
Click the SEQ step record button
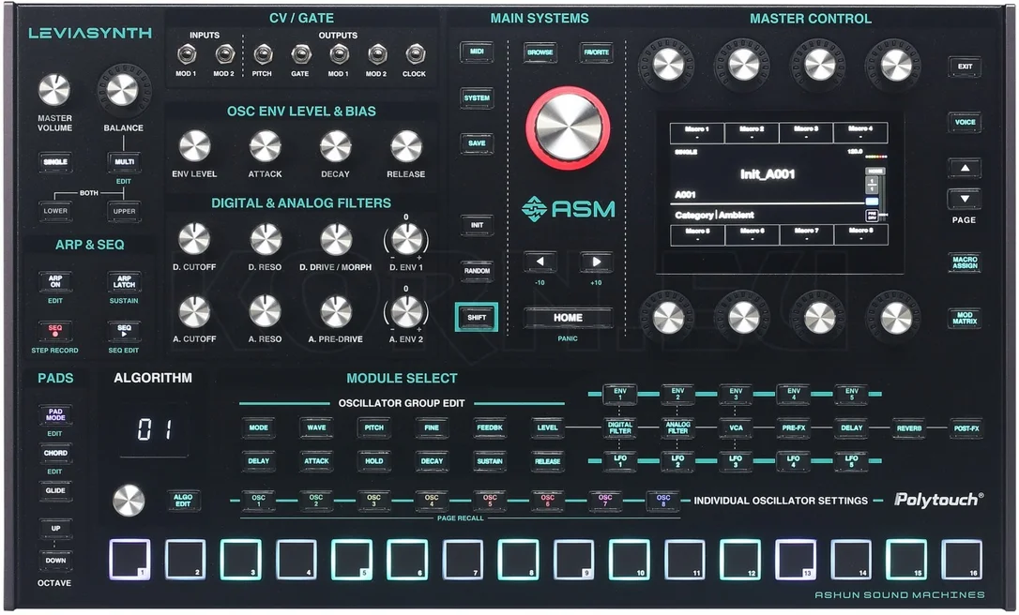pyautogui.click(x=55, y=331)
